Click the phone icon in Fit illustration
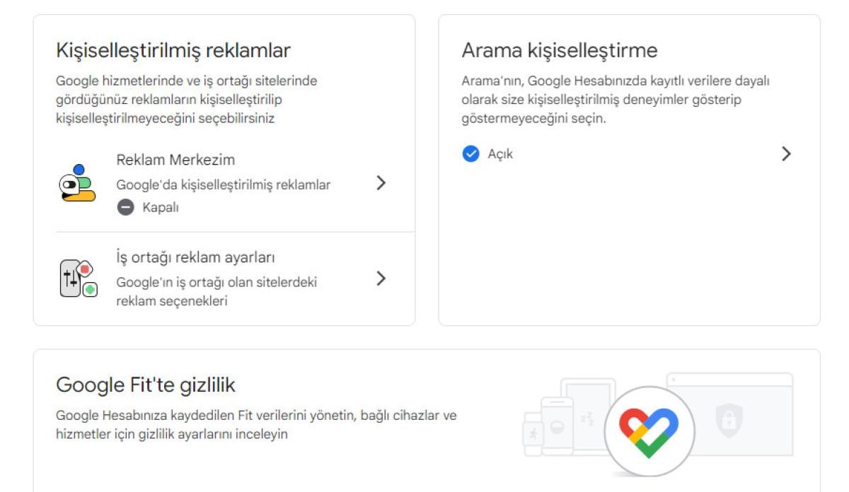The width and height of the screenshot is (849, 492). click(556, 426)
